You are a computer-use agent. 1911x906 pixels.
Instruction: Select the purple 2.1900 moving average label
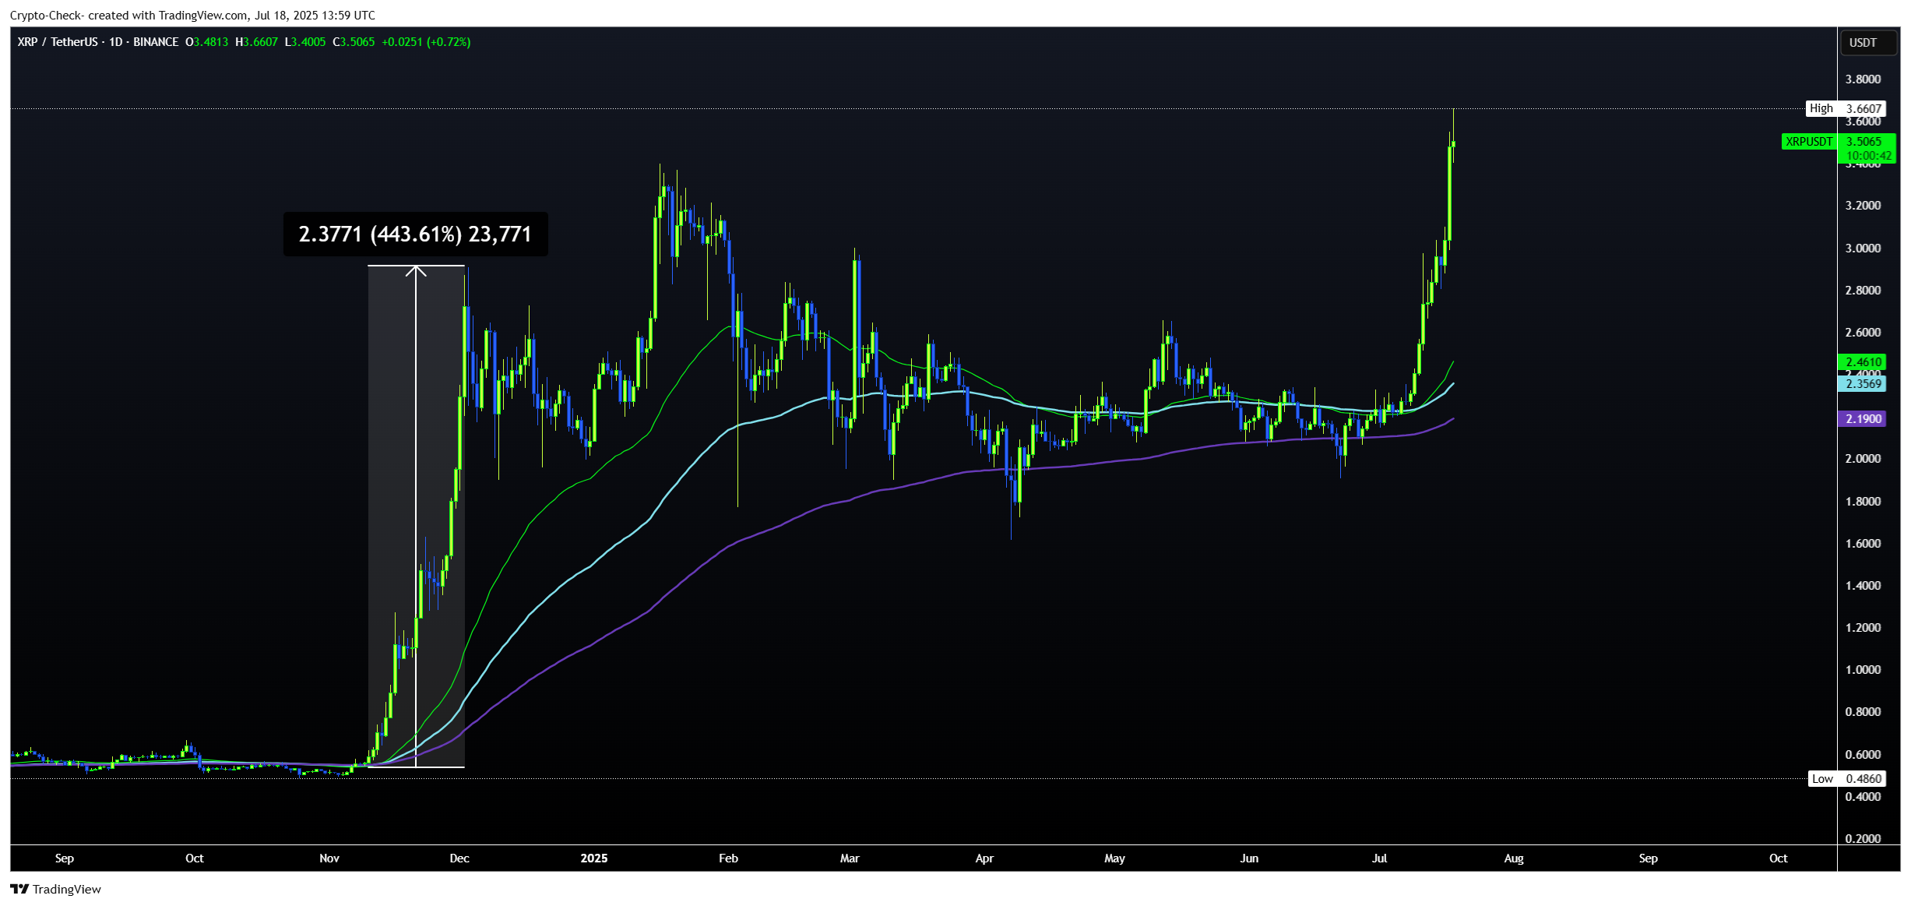(1863, 418)
